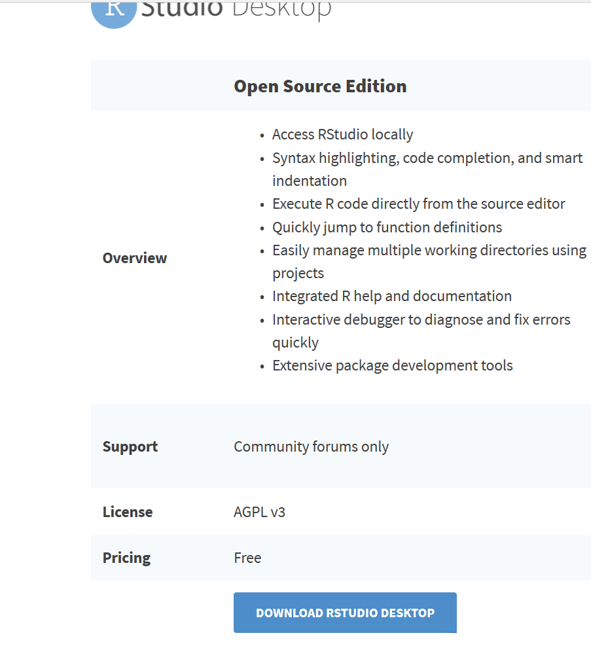Screen dimensions: 591x648
Task: Click Easily manage multiple working directories text
Action: click(429, 250)
